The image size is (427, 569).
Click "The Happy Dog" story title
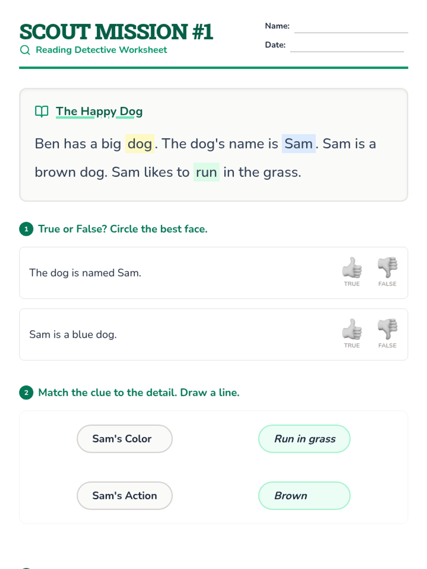(x=99, y=112)
